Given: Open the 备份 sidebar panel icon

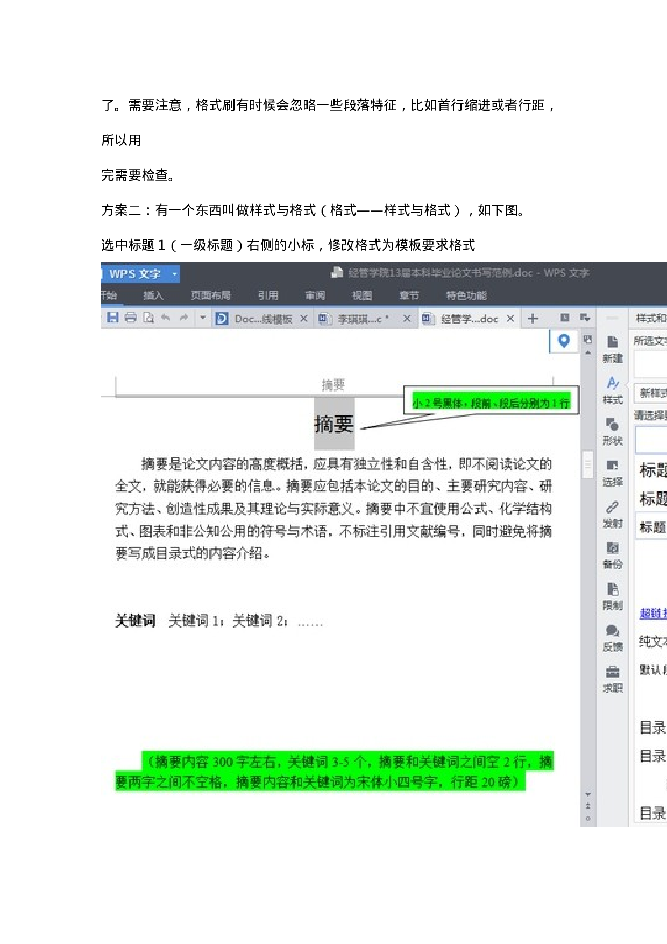Looking at the screenshot, I should (612, 555).
